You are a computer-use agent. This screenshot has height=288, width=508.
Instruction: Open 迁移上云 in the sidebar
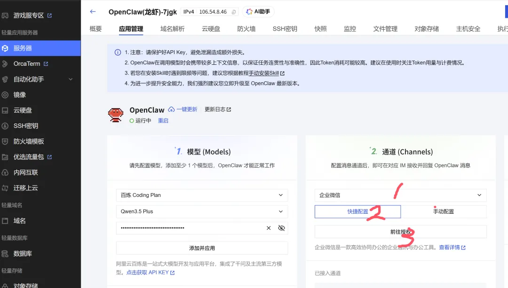click(25, 188)
